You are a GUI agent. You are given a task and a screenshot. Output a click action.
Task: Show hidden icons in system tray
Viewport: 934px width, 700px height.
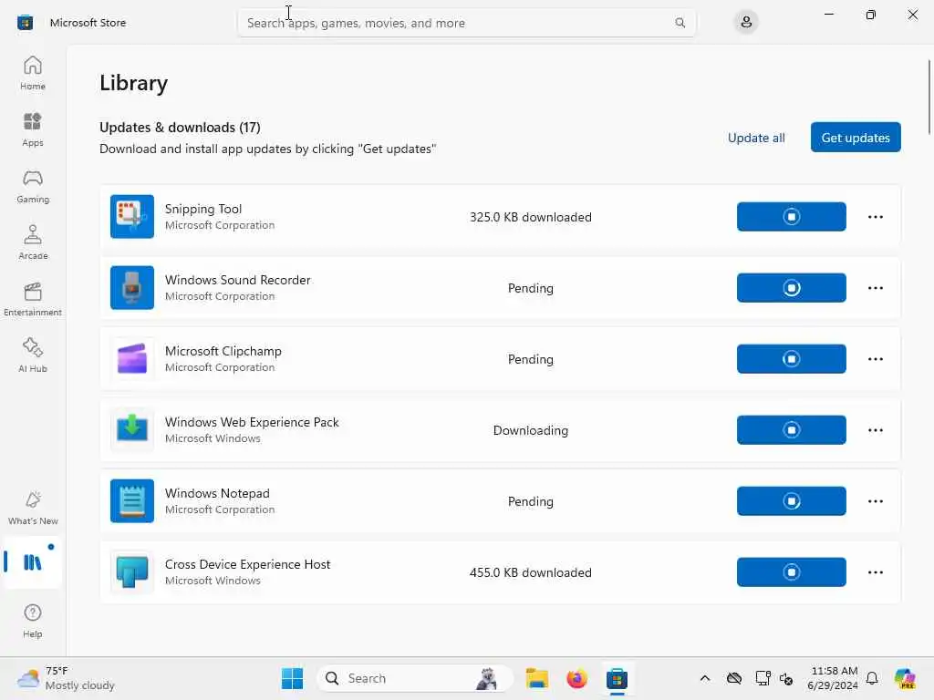click(705, 678)
